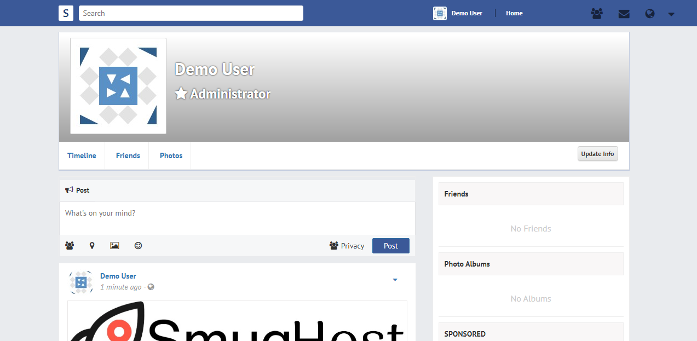Click the Update Info button
The width and height of the screenshot is (697, 341).
[598, 154]
